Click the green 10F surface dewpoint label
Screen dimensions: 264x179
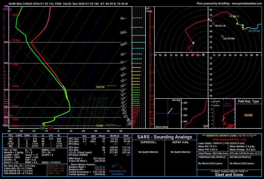(x=42, y=128)
